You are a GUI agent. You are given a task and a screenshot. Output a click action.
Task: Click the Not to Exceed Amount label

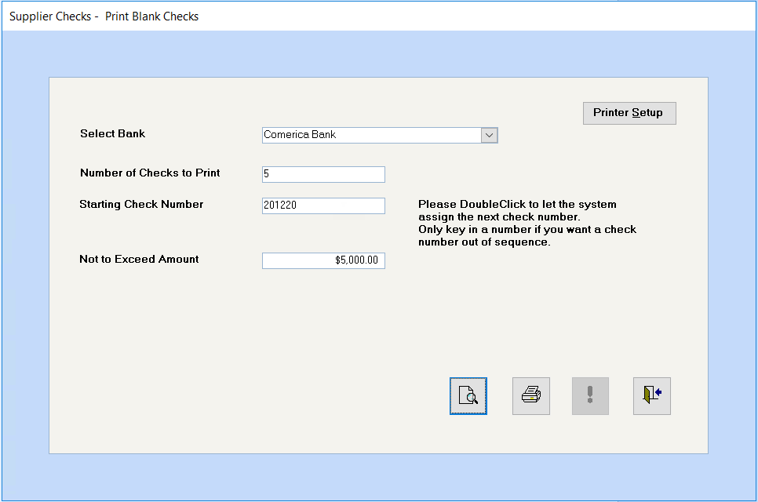coord(139,259)
